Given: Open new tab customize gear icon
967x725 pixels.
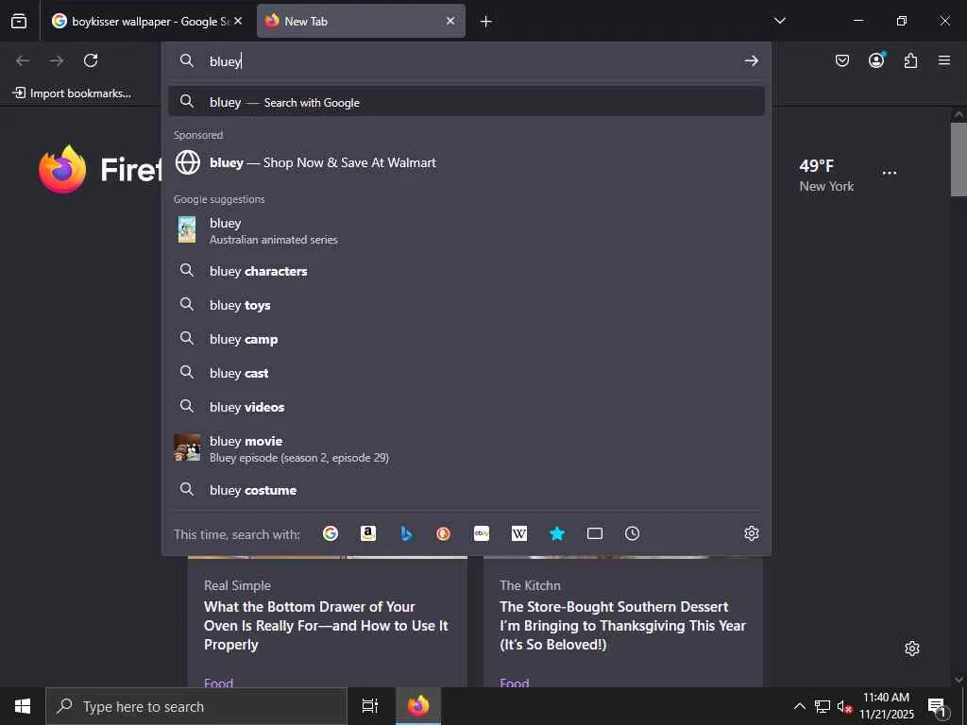Looking at the screenshot, I should (x=912, y=649).
